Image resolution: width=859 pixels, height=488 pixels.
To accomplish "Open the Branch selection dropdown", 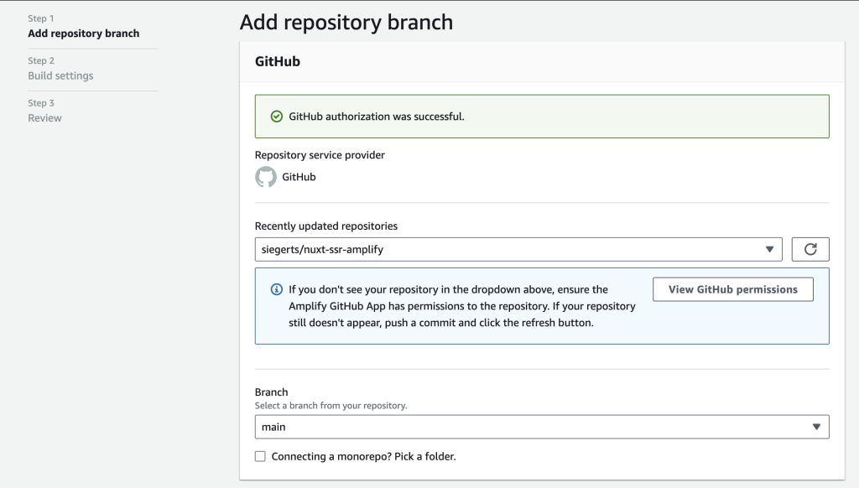I will 541,427.
